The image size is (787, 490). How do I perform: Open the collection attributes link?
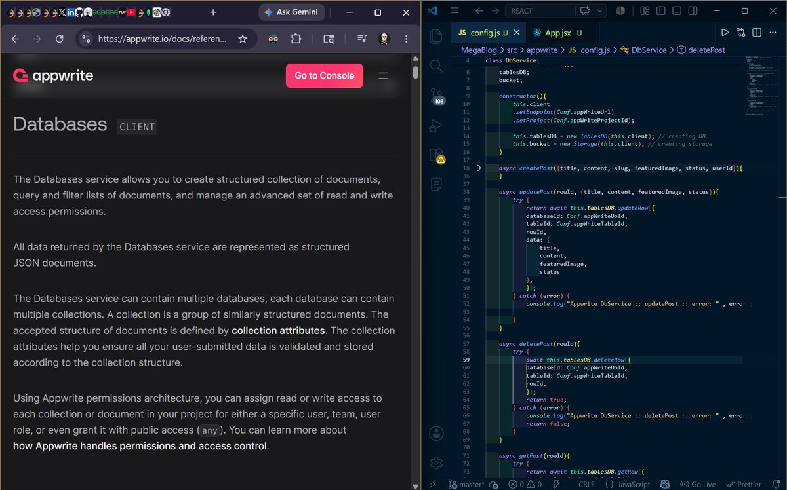tap(278, 330)
